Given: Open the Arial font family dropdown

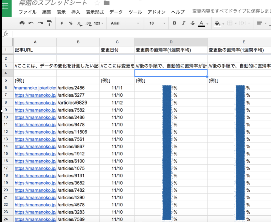Looking at the screenshot, I should [x=124, y=23].
